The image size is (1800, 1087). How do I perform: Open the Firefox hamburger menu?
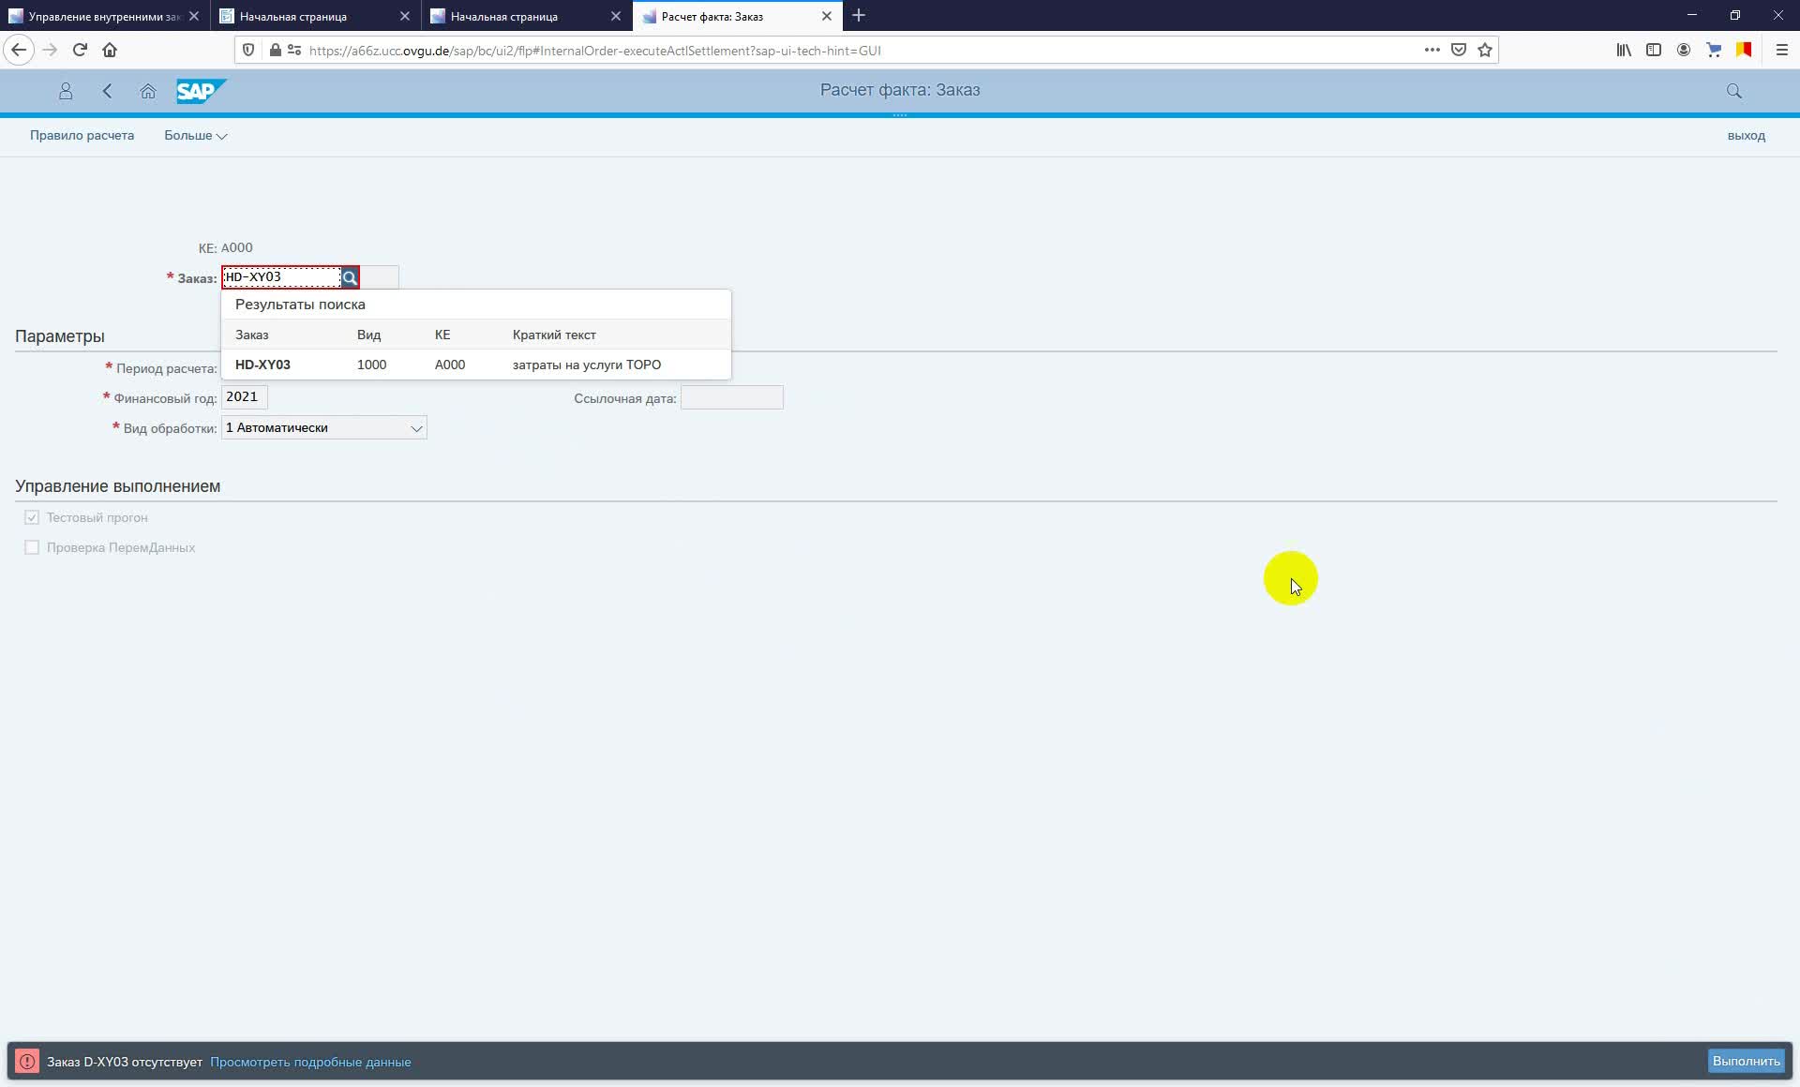(1782, 50)
